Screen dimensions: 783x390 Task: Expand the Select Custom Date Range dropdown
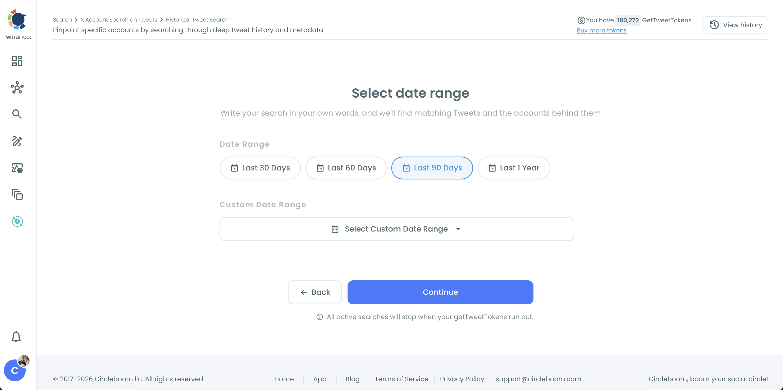(397, 229)
